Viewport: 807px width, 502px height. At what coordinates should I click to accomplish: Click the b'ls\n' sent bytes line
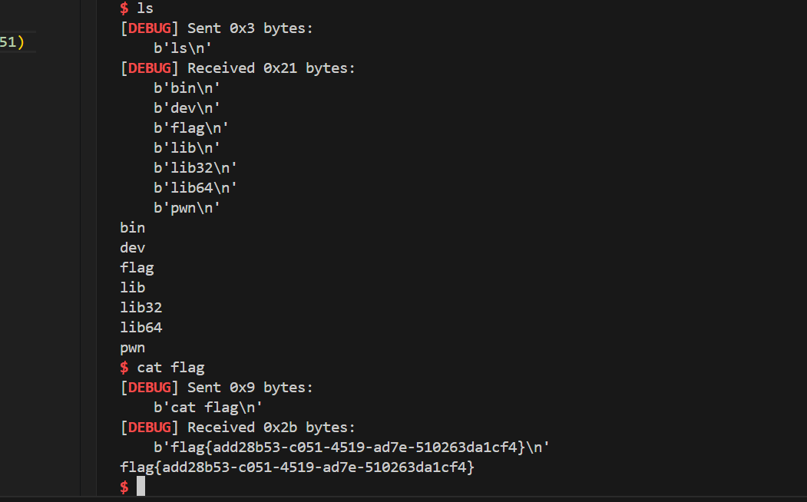tap(183, 48)
